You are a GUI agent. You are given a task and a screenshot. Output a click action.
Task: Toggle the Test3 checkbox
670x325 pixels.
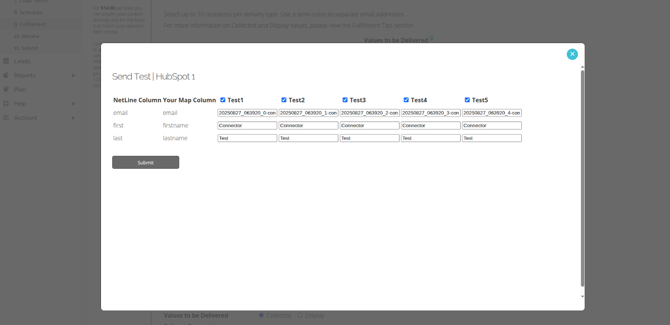tap(345, 100)
